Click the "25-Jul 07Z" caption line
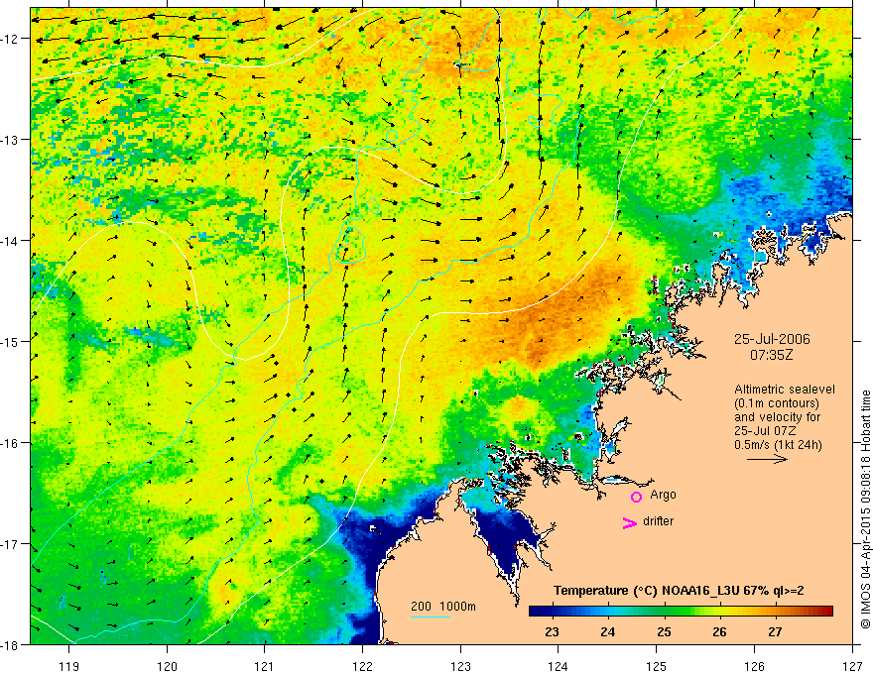Image resolution: width=873 pixels, height=674 pixels. tap(765, 431)
